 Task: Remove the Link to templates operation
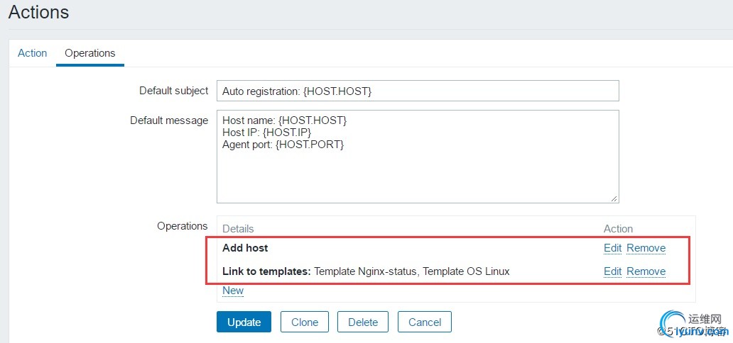pos(646,271)
